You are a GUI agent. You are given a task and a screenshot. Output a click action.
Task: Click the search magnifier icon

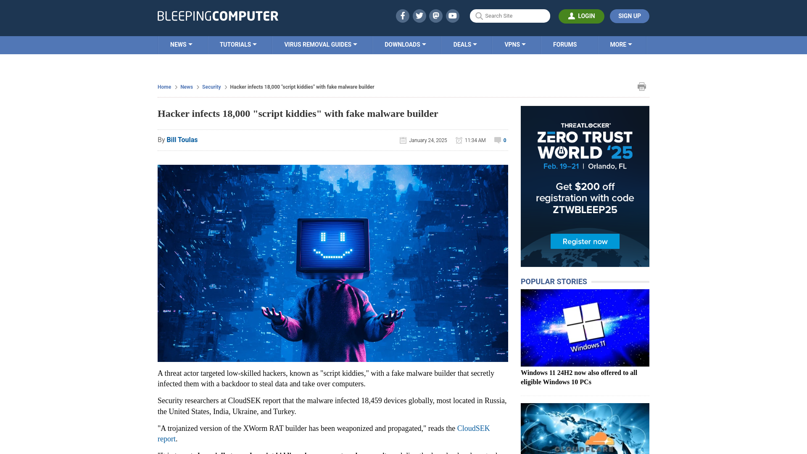click(479, 16)
